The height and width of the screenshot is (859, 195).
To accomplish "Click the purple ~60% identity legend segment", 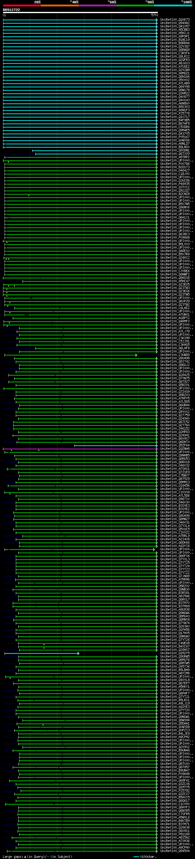I will (x=97, y=6).
